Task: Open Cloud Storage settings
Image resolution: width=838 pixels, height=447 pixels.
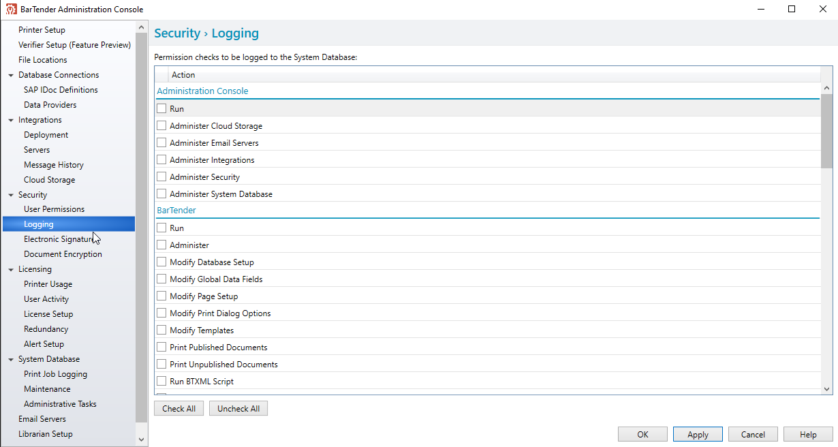Action: click(x=49, y=180)
